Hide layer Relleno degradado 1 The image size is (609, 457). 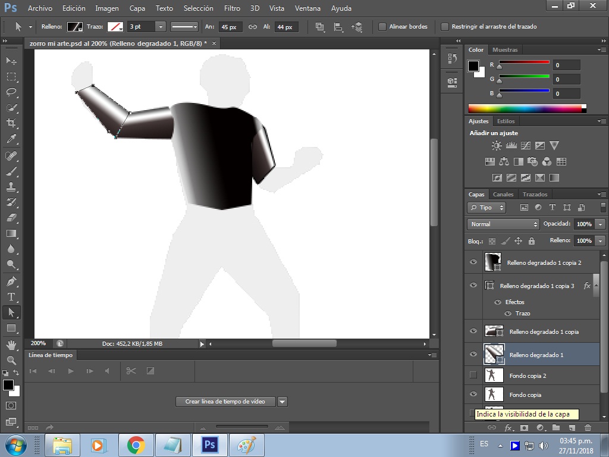[473, 355]
